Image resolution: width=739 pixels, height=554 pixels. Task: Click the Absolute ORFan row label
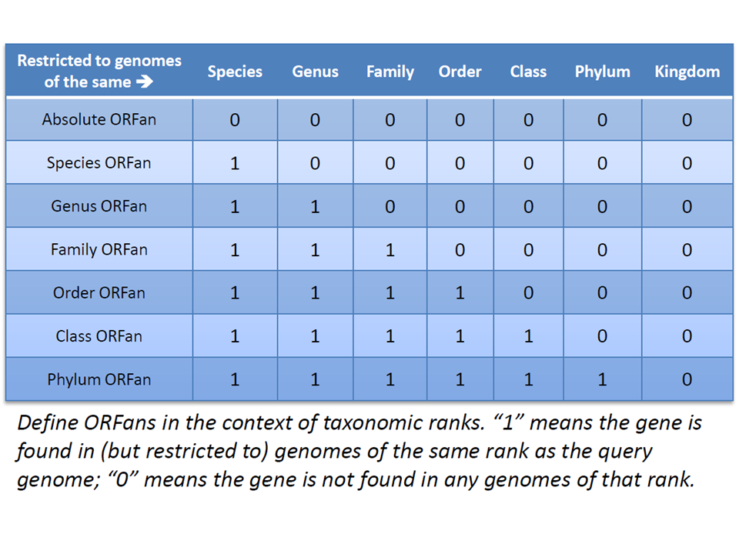(99, 119)
